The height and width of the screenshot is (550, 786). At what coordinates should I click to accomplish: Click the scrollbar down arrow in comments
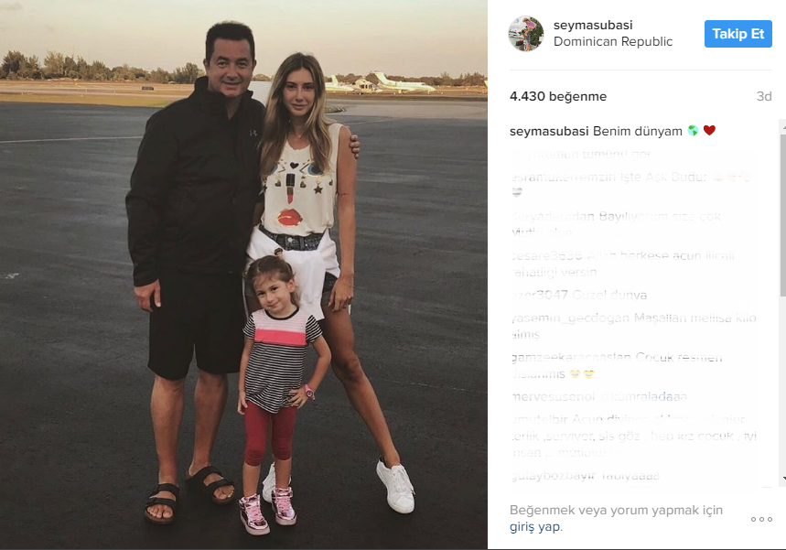click(783, 479)
